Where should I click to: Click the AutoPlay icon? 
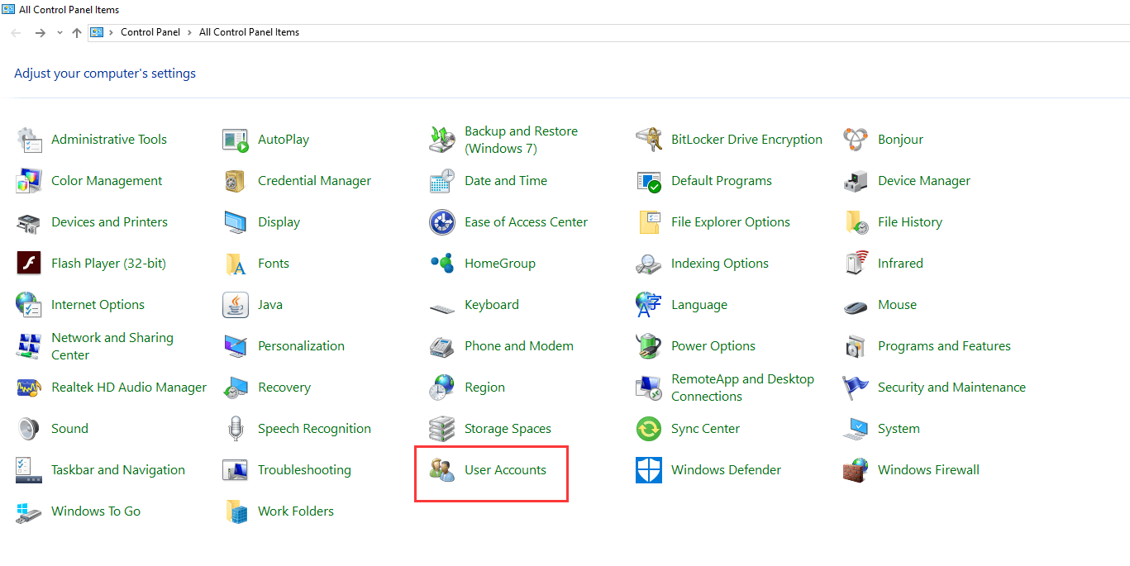click(236, 140)
